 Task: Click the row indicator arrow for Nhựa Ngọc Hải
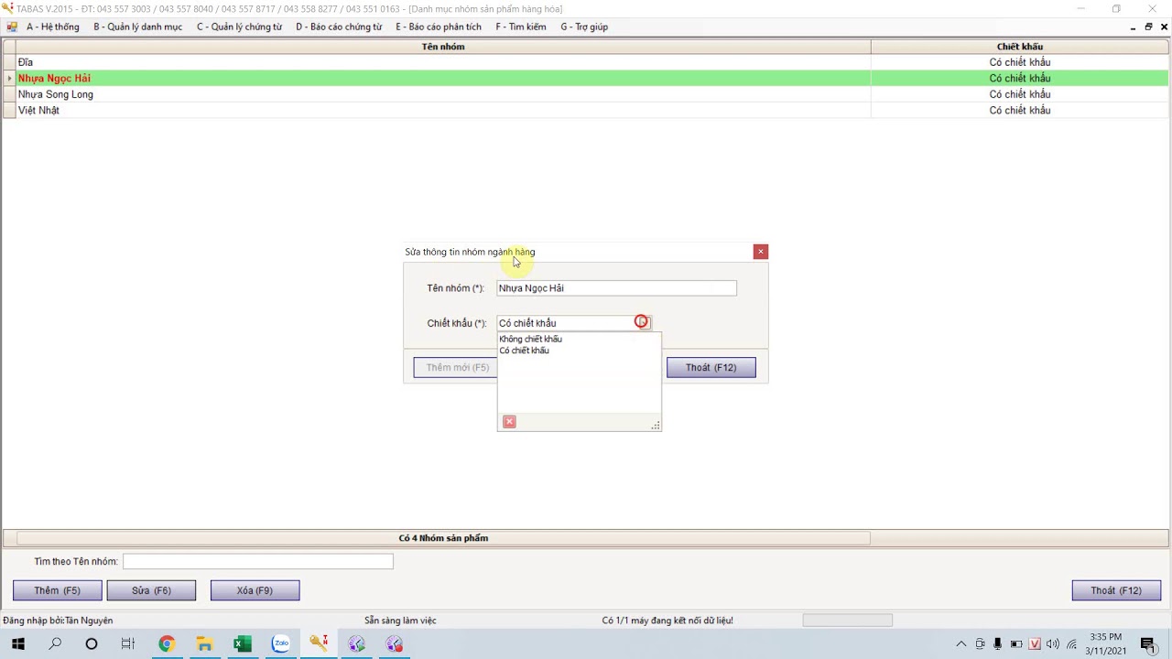point(10,78)
